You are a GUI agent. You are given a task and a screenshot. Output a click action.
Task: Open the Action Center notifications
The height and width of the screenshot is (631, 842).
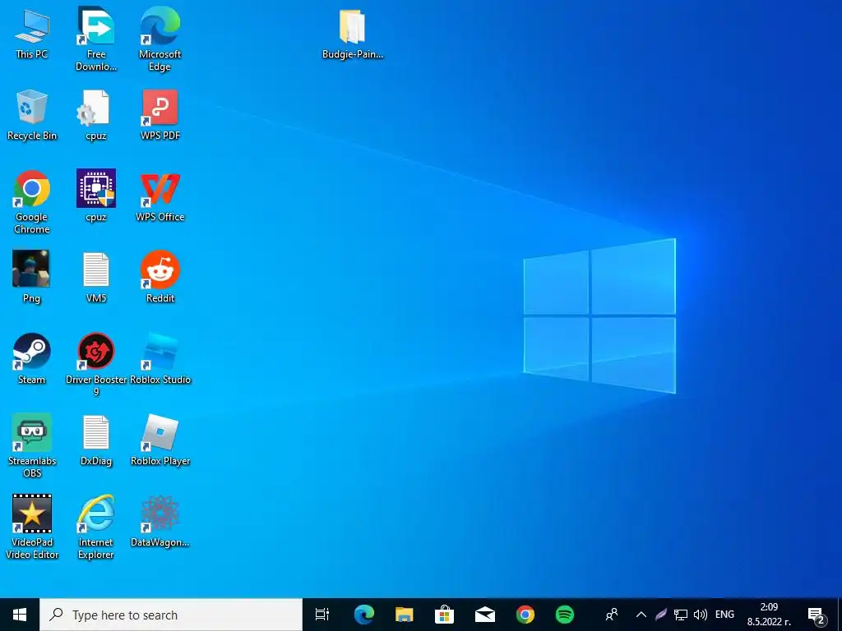[816, 615]
